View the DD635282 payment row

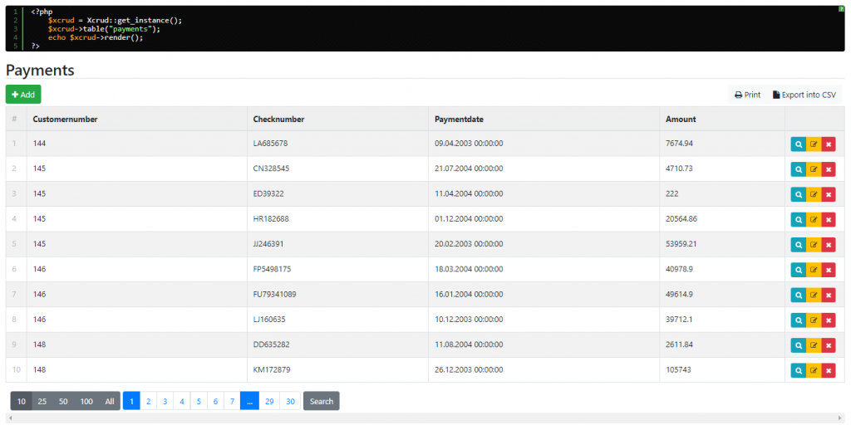pyautogui.click(x=799, y=344)
